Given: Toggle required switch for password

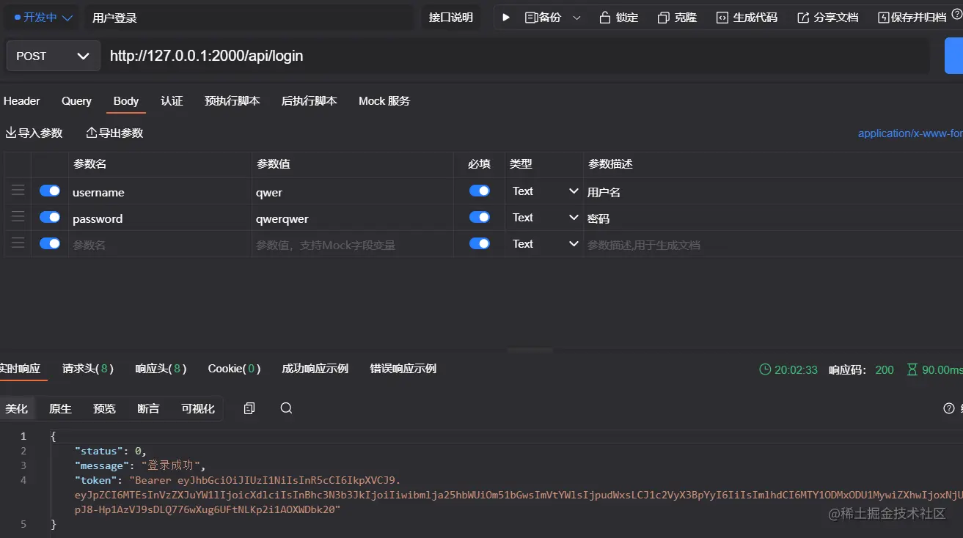Looking at the screenshot, I should point(480,217).
